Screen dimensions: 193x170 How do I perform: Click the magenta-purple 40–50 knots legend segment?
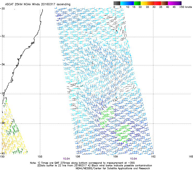[174, 3]
